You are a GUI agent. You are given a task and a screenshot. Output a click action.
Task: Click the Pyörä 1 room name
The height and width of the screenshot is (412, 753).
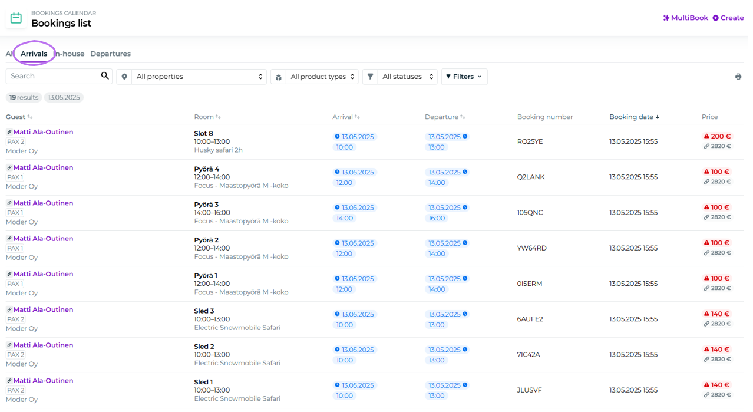click(x=206, y=275)
